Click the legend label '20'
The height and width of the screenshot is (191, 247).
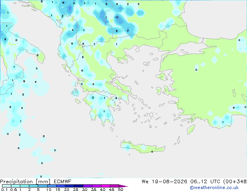click(x=67, y=189)
